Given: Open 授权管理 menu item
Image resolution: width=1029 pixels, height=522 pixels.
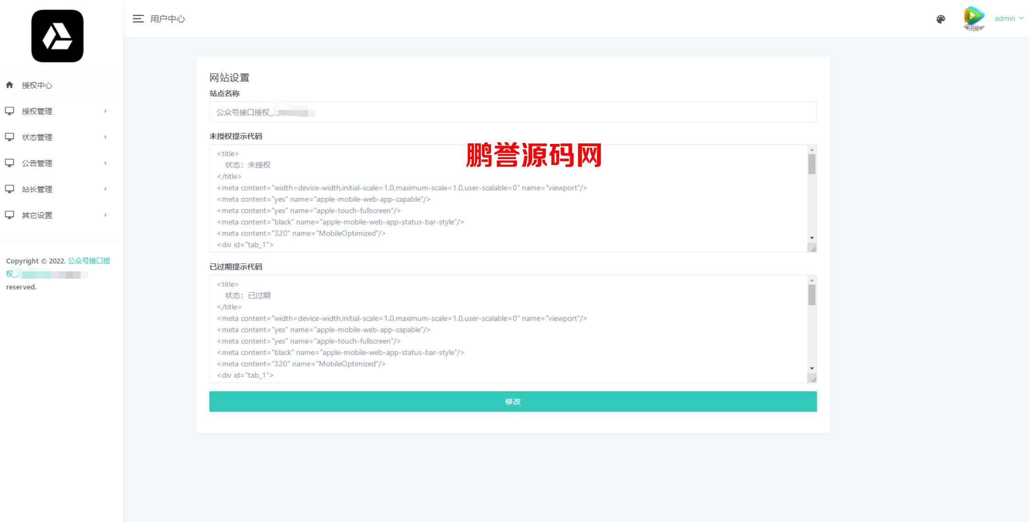Looking at the screenshot, I should pos(37,111).
